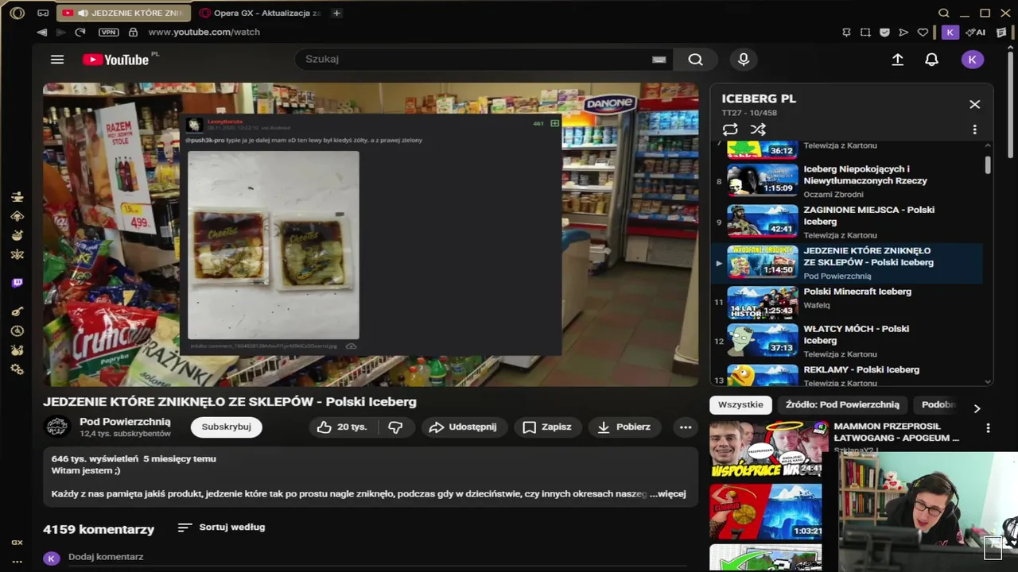Open the browser tab search magnifier
The height and width of the screenshot is (572, 1018).
tap(944, 13)
